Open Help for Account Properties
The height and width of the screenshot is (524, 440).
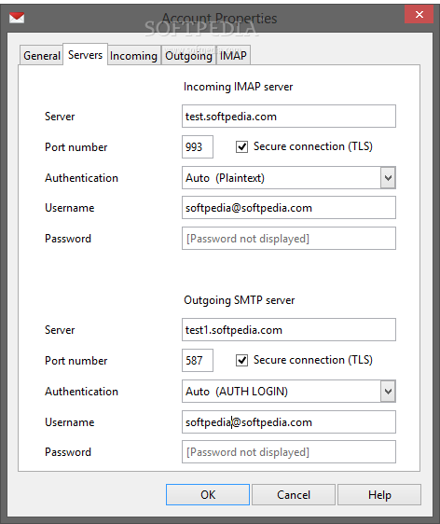click(379, 494)
